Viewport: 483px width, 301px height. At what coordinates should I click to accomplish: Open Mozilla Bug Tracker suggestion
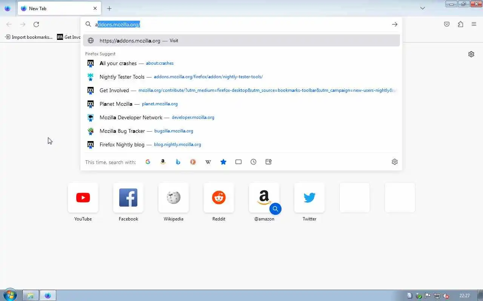[x=241, y=131]
